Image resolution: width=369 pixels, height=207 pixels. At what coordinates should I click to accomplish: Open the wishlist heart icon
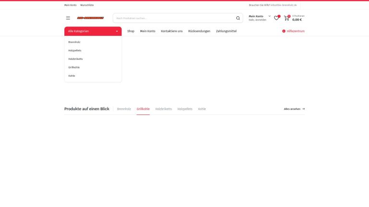[x=276, y=18]
